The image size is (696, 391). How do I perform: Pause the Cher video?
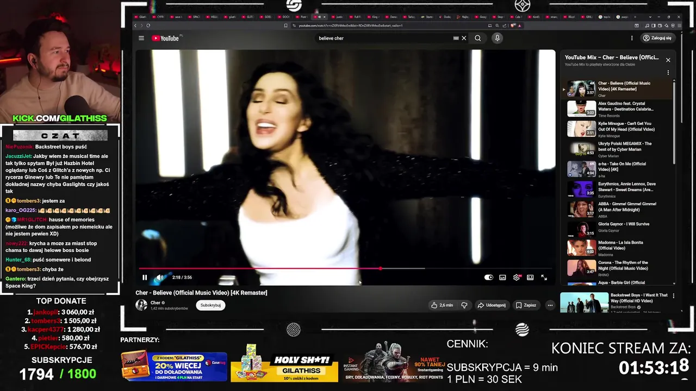145,278
